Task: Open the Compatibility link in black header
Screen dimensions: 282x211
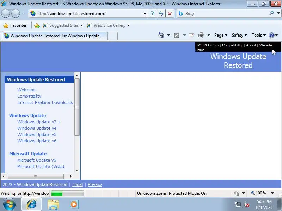Action: 232,45
